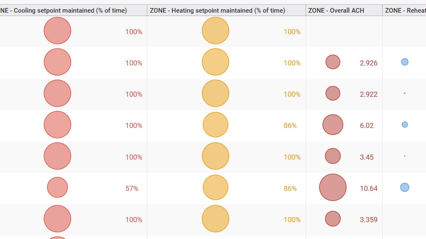
Task: Click the tiny blue reheat dot in the 2.922 row
Action: coord(405,93)
